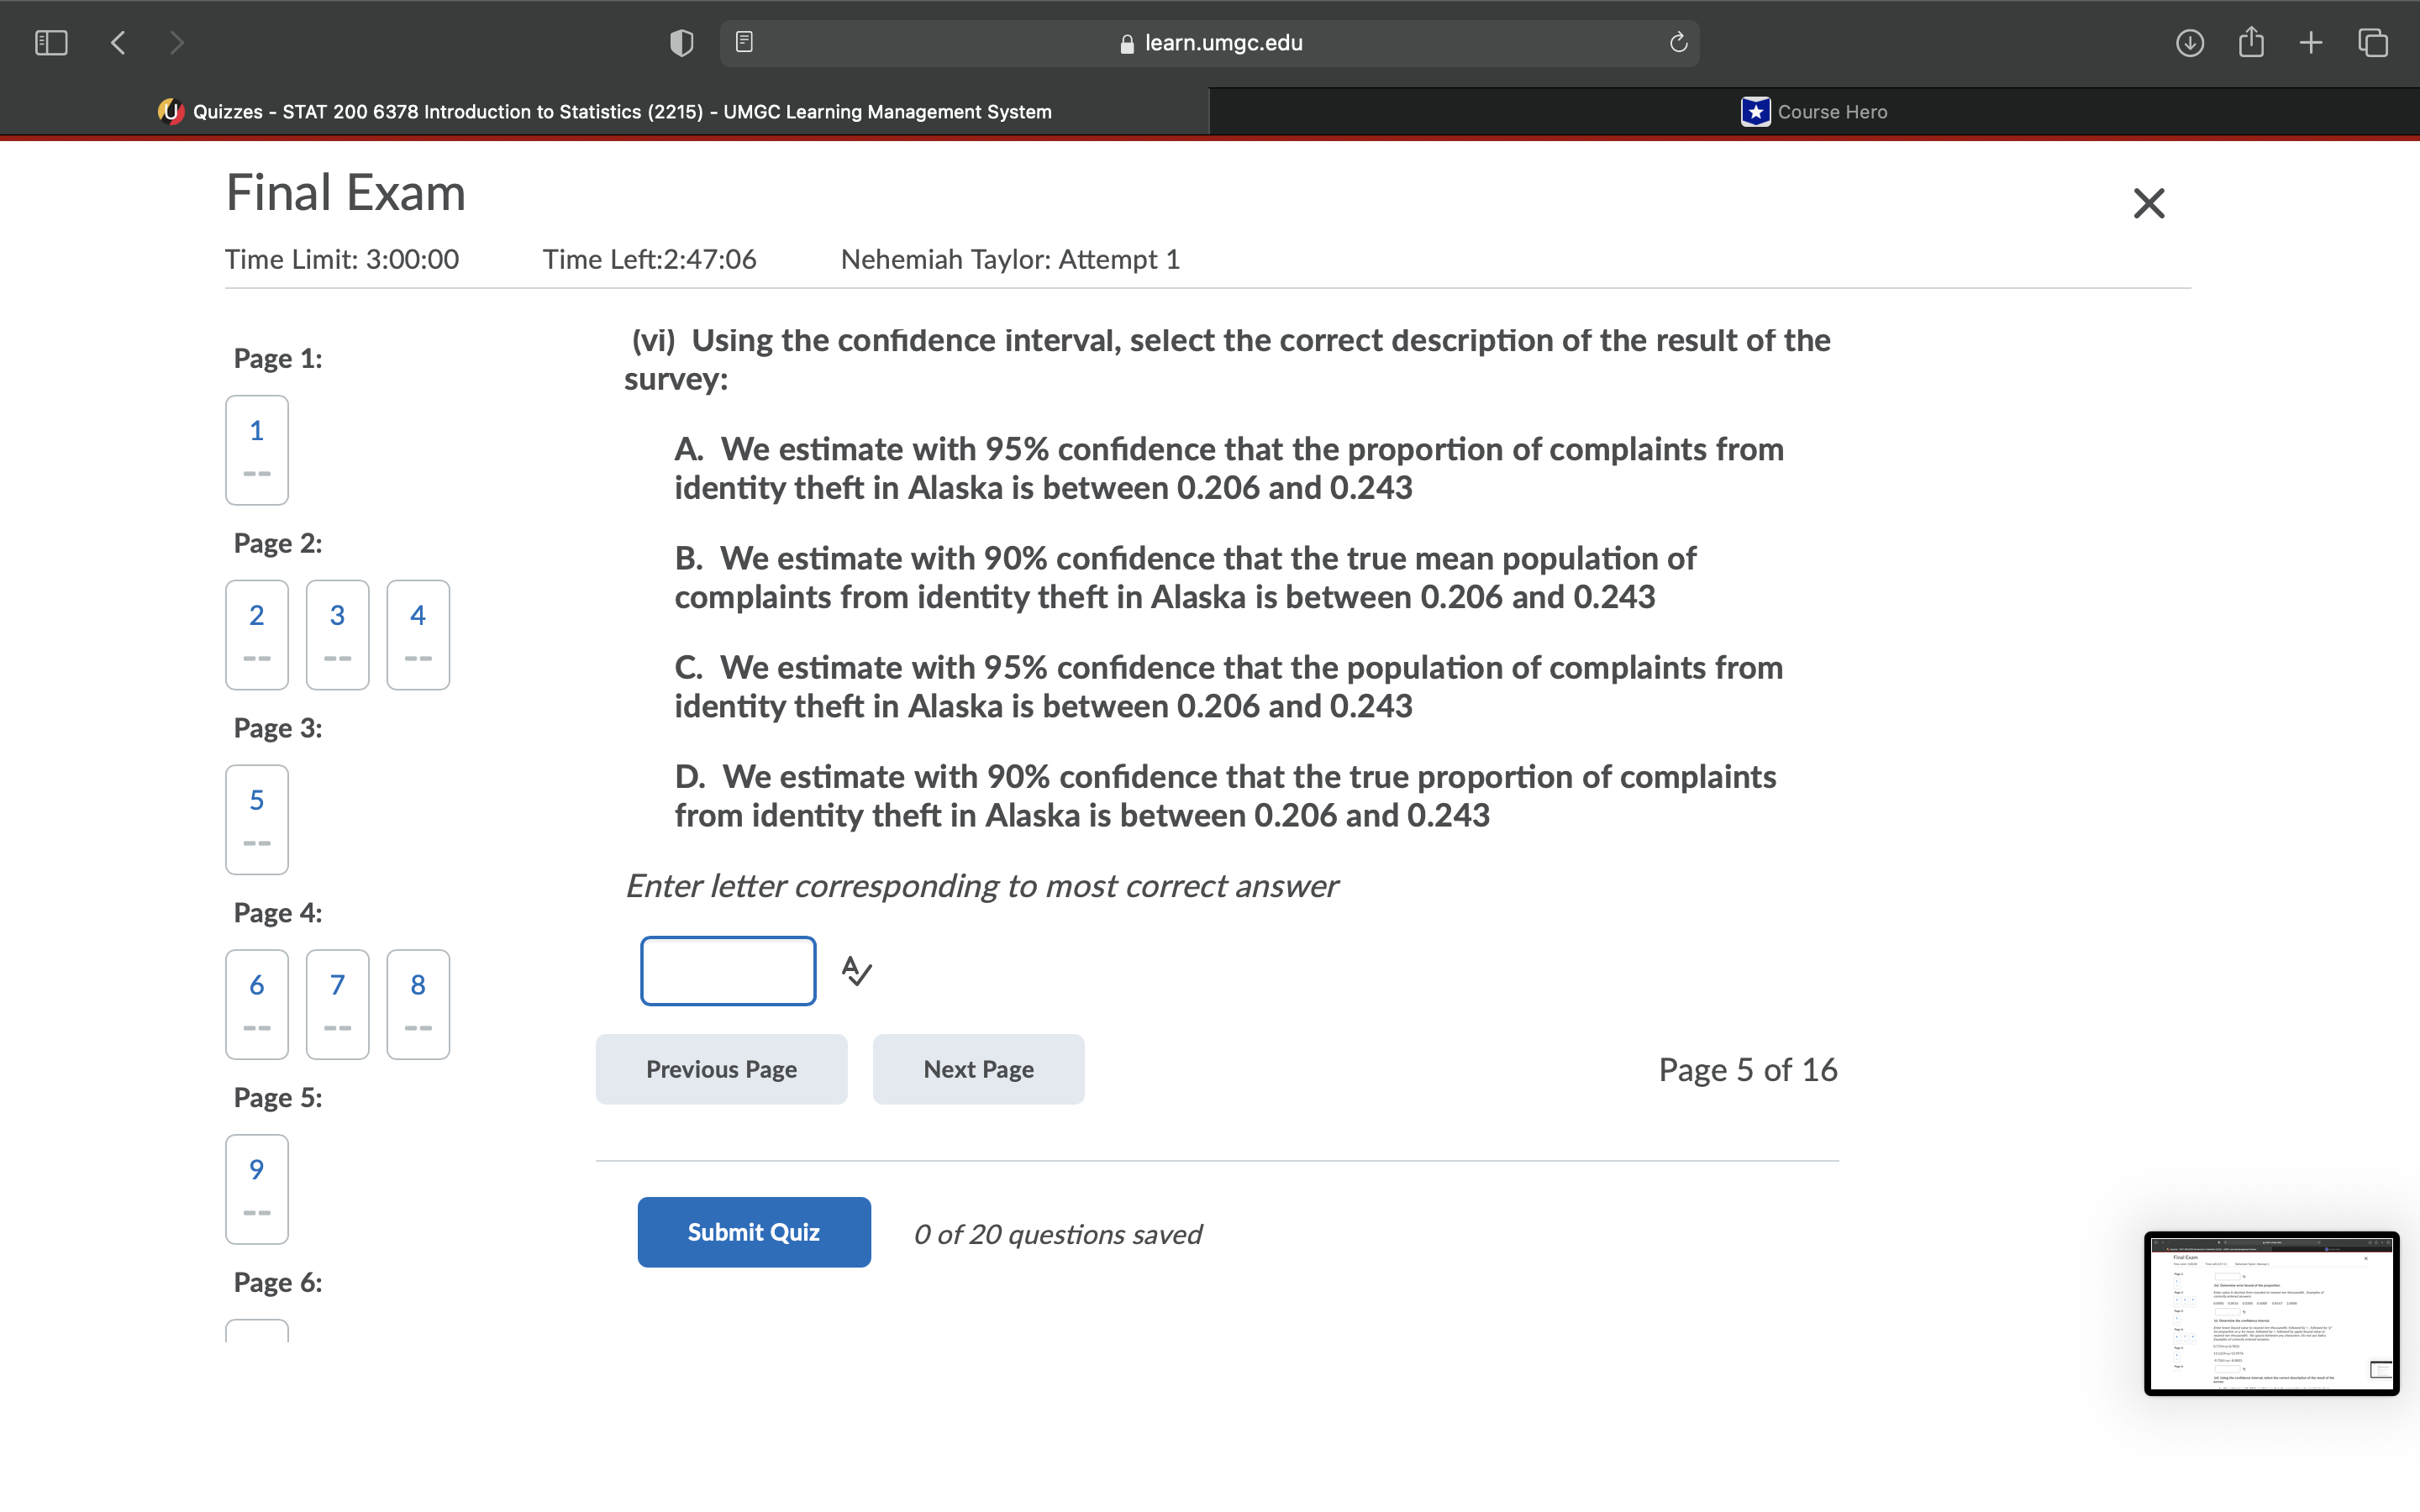This screenshot has height=1512, width=2420.
Task: Open the Safari downloads icon
Action: 2189,43
